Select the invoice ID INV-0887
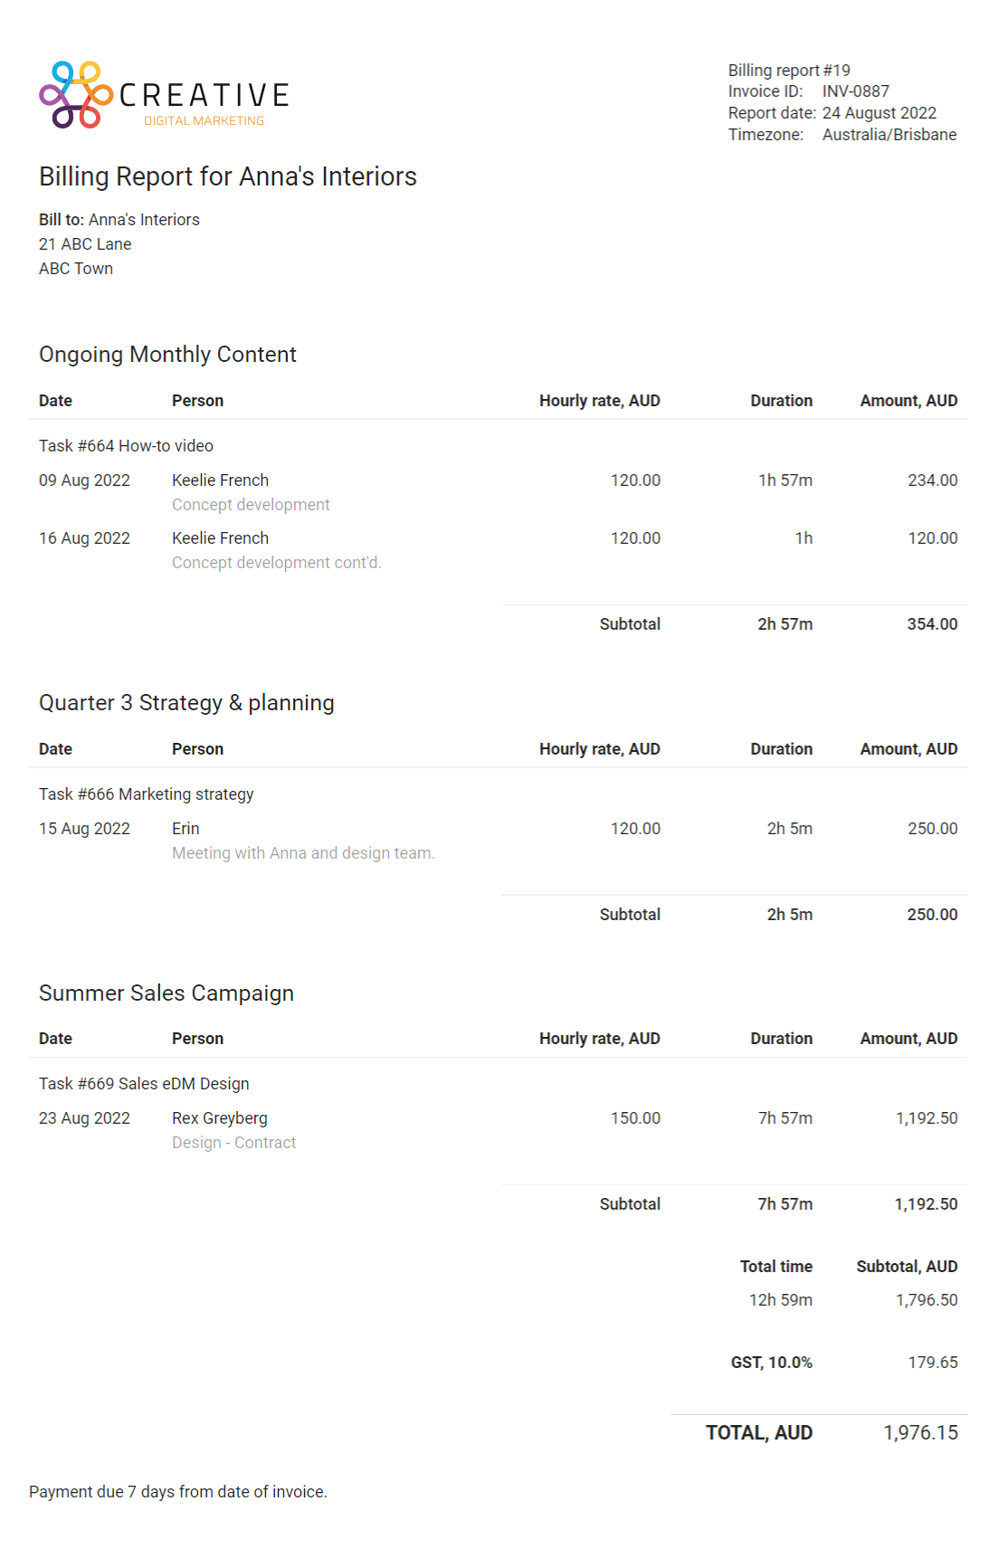 [855, 91]
